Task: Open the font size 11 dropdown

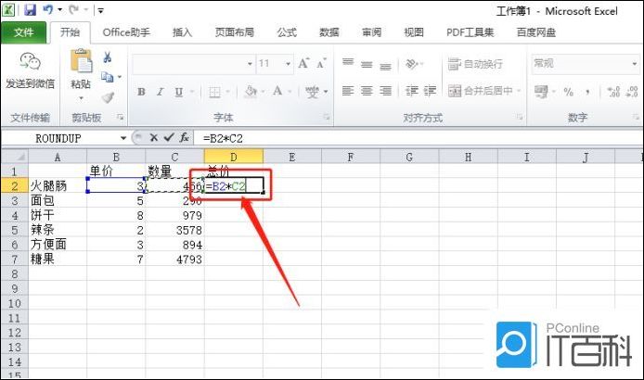Action: [x=288, y=64]
